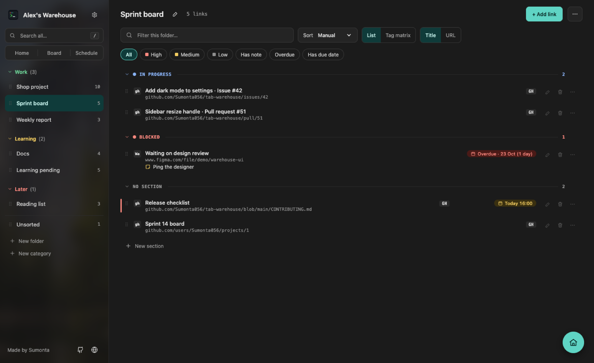The width and height of the screenshot is (594, 363).
Task: Grab the drag handle of Sprint 14 board
Action: [126, 224]
